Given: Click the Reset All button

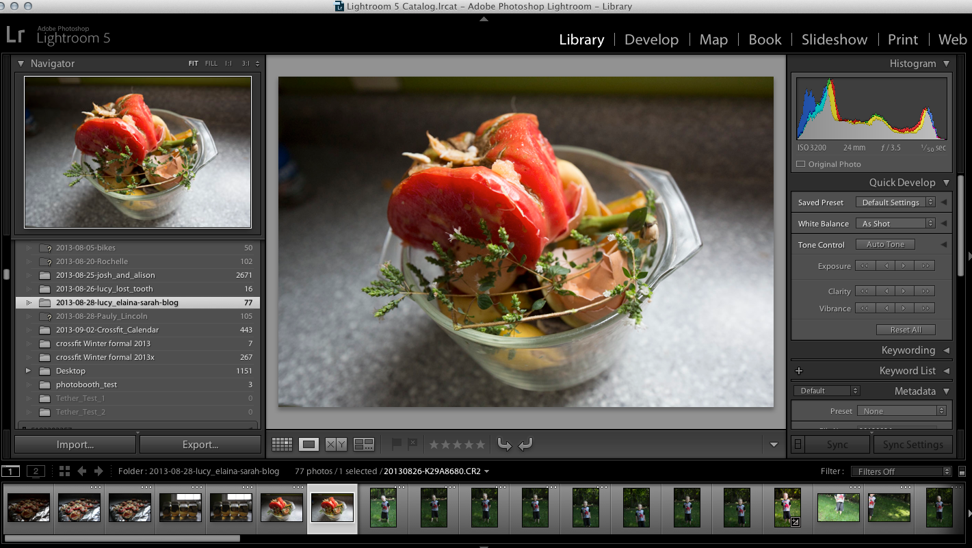Looking at the screenshot, I should 906,330.
